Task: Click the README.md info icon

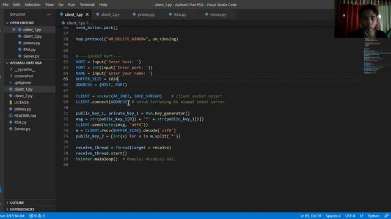Action: (11, 116)
